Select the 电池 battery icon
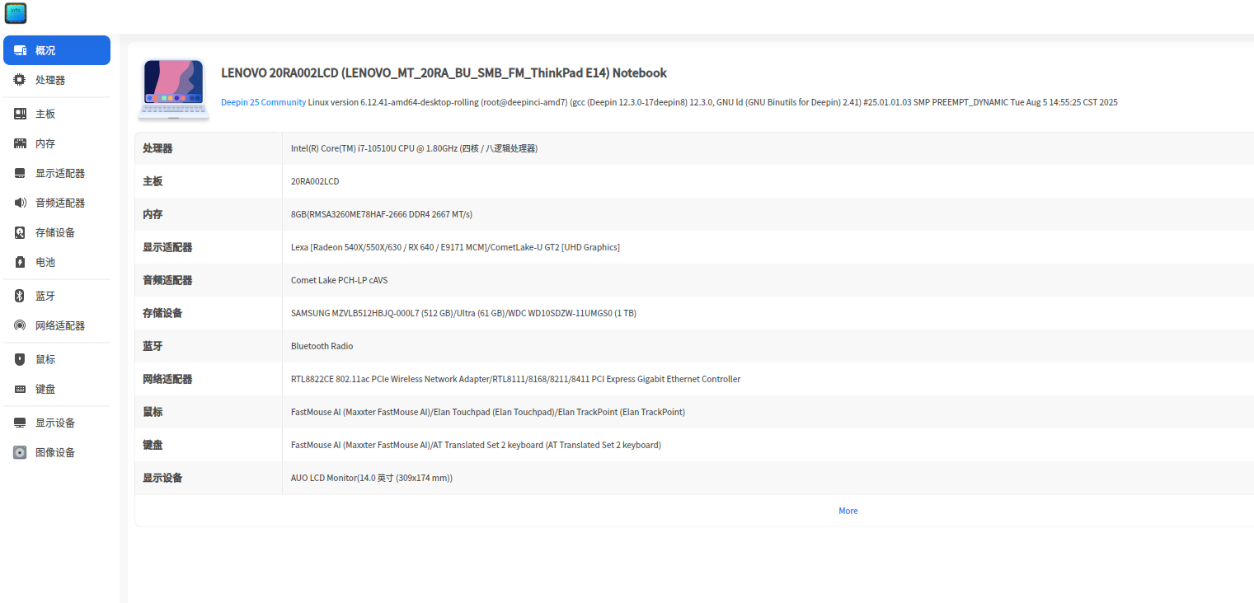 20,262
